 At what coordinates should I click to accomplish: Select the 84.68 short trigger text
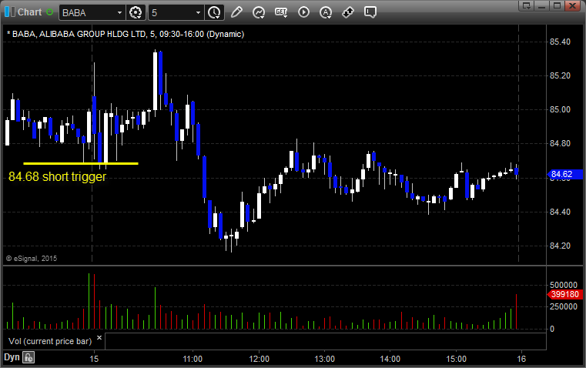click(57, 176)
